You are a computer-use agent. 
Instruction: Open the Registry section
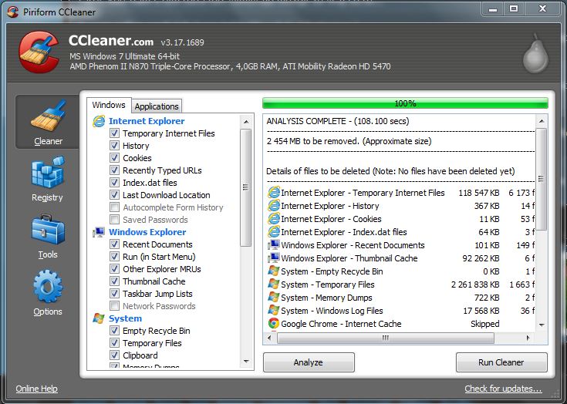(47, 179)
